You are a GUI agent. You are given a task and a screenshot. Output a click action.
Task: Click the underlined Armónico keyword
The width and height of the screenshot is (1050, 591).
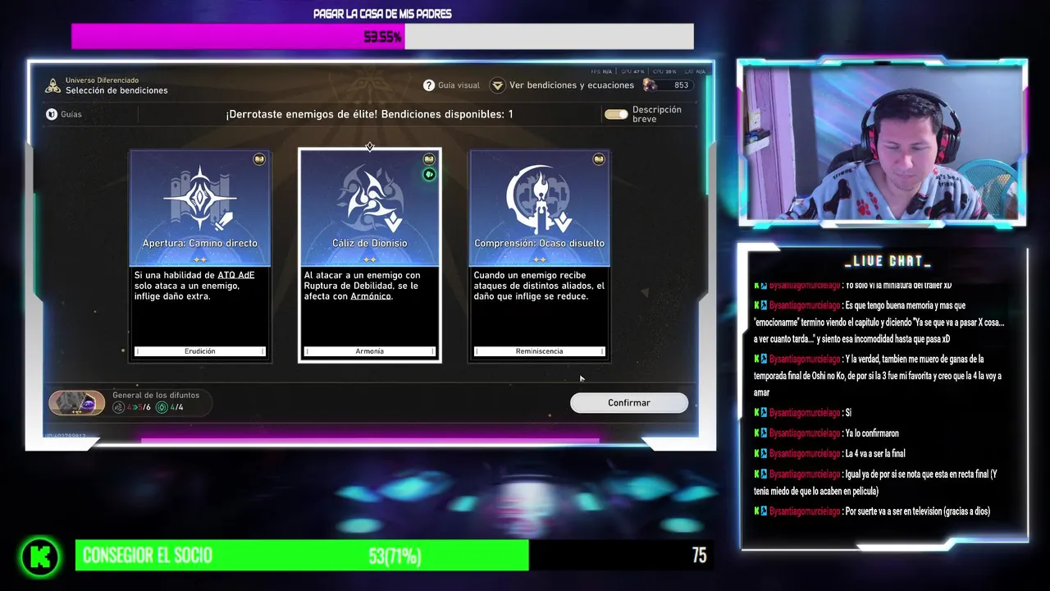(371, 296)
